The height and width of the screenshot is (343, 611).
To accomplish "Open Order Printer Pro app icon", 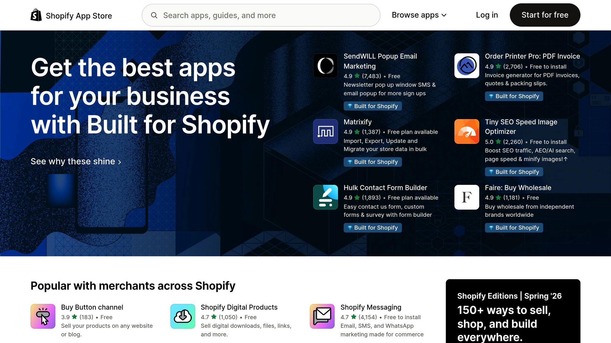I will [467, 66].
